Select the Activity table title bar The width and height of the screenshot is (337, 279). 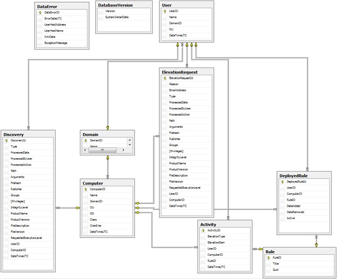pyautogui.click(x=225, y=224)
